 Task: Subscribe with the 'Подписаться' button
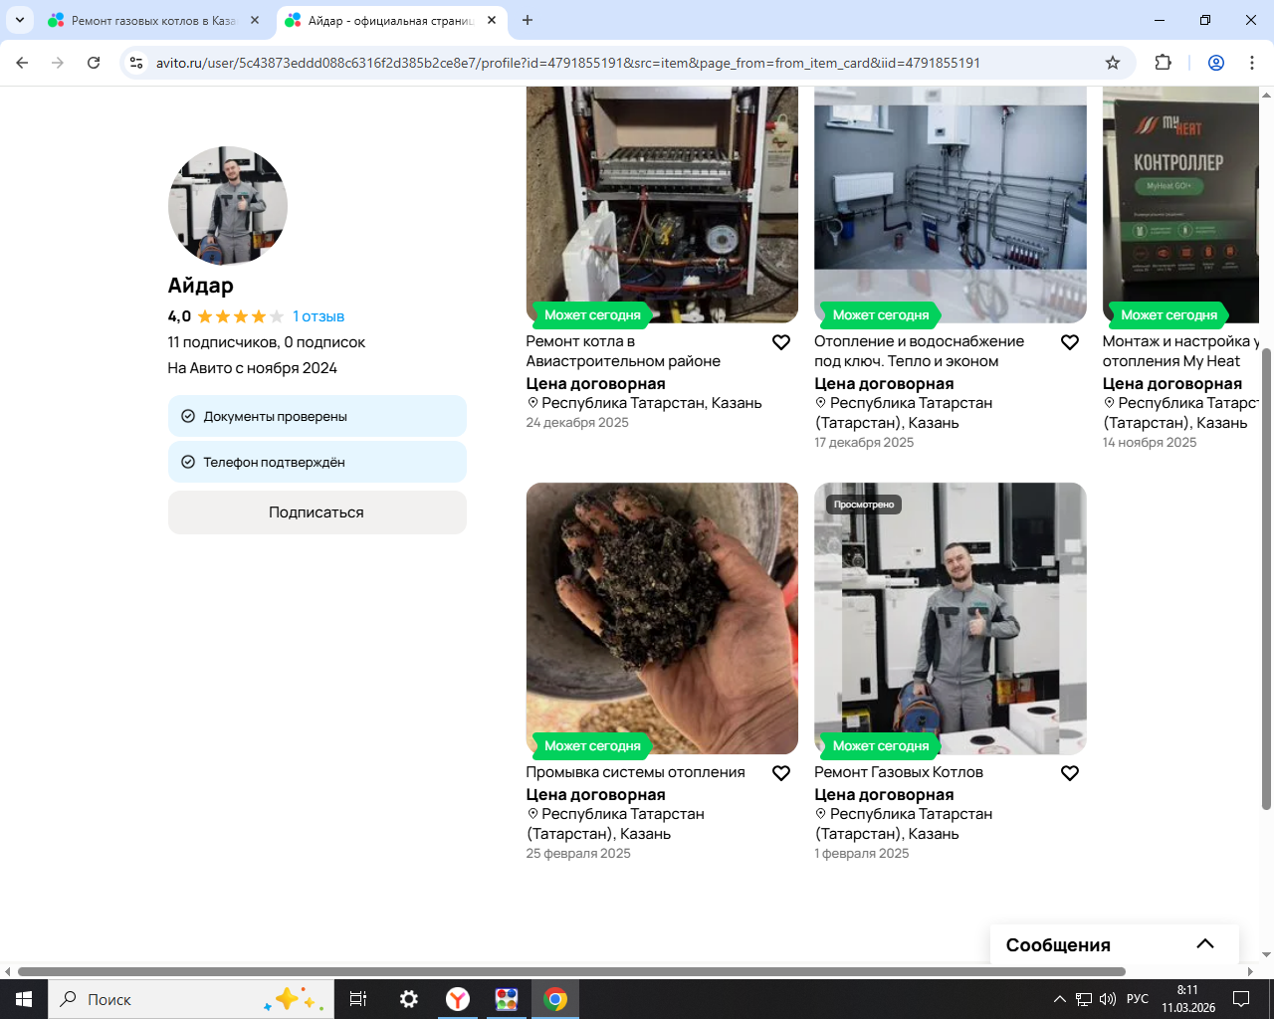tap(318, 512)
